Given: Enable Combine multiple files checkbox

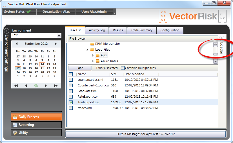Looking at the screenshot, I should 123,68.
